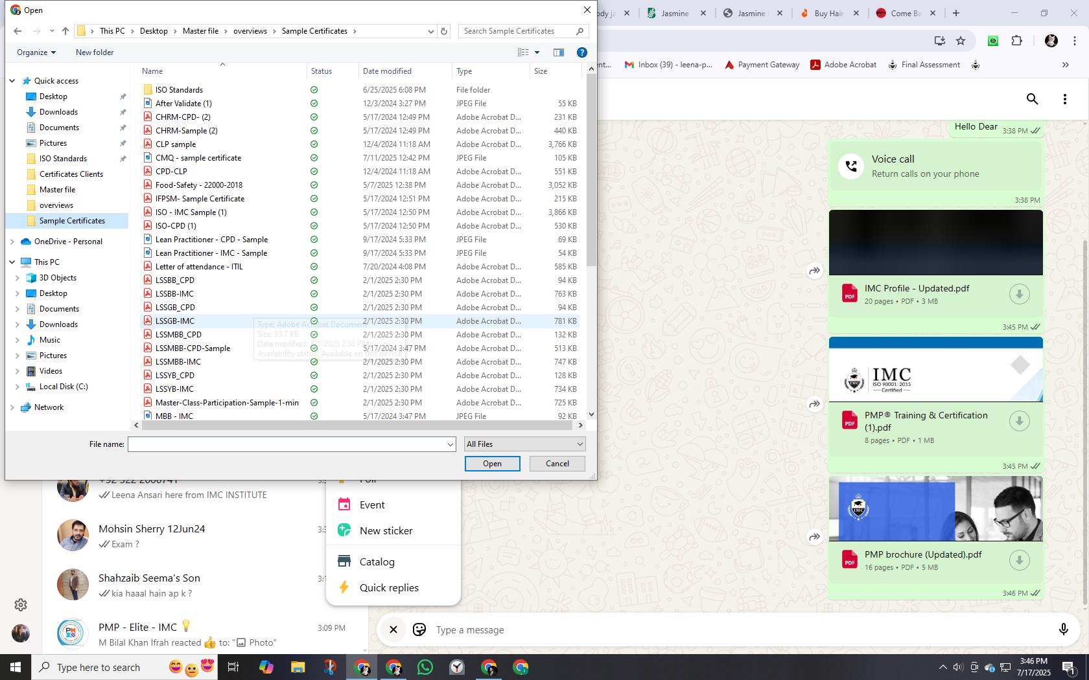1089x680 pixels.
Task: Go up one folder level in Open dialog
Action: 65,31
